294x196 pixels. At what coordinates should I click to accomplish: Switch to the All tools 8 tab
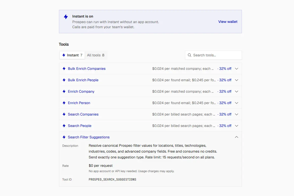pos(96,55)
